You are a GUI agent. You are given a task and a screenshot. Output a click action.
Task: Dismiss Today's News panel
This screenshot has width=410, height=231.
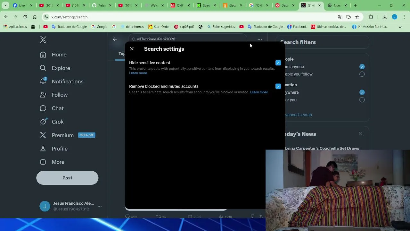(360, 134)
